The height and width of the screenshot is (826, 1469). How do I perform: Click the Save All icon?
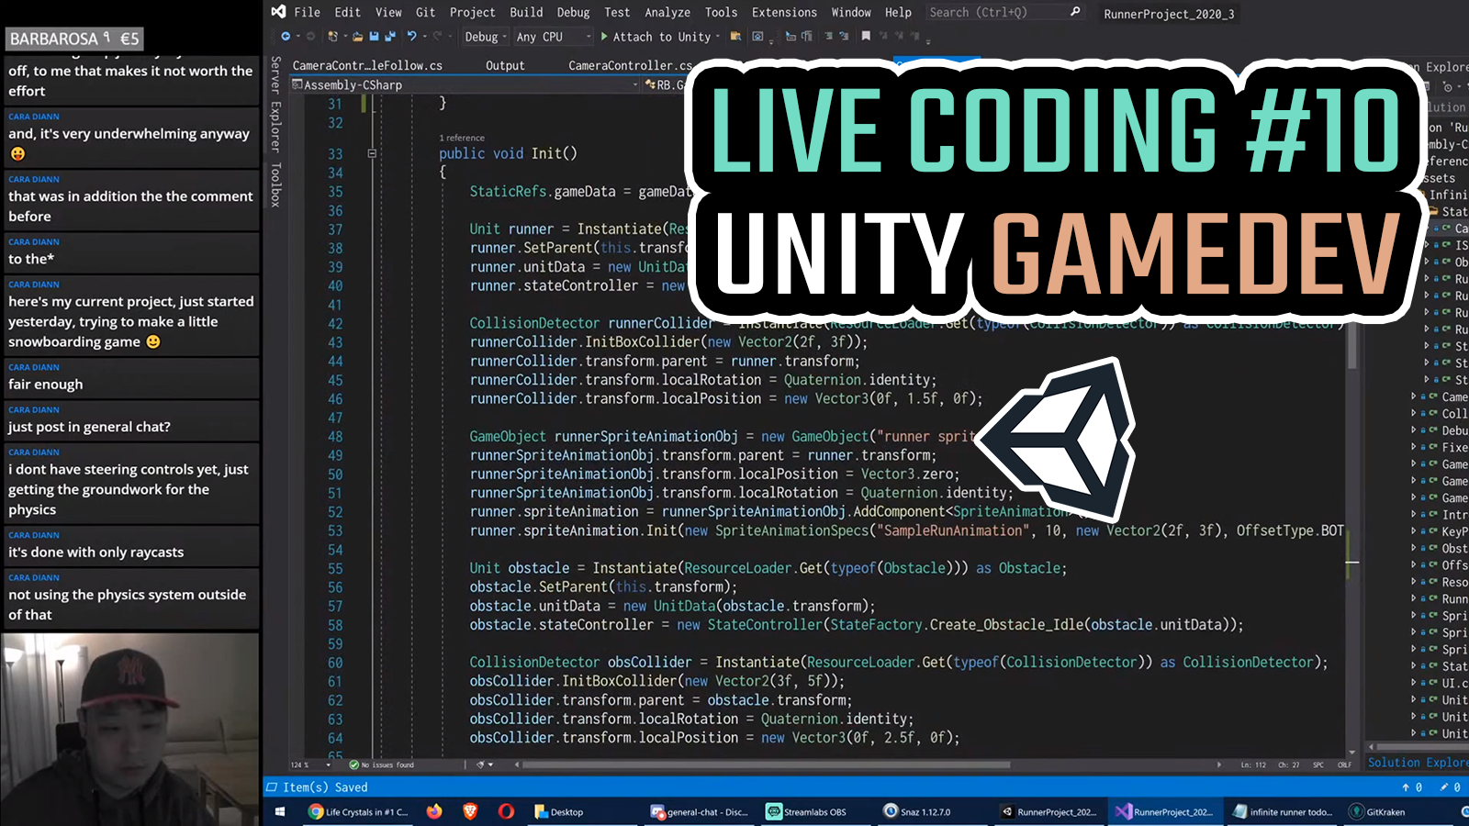click(390, 37)
